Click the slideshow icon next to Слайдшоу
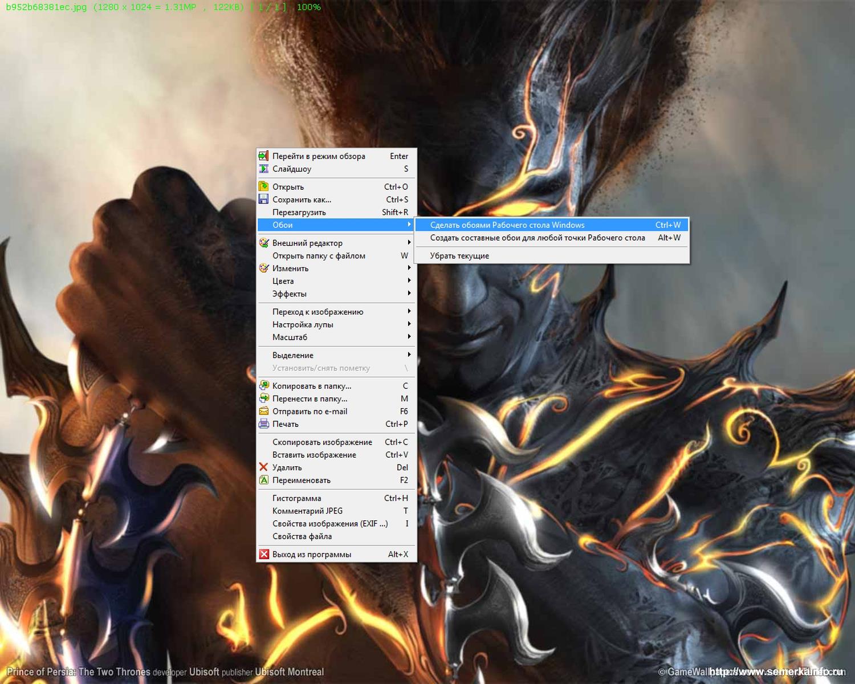 pyautogui.click(x=263, y=169)
